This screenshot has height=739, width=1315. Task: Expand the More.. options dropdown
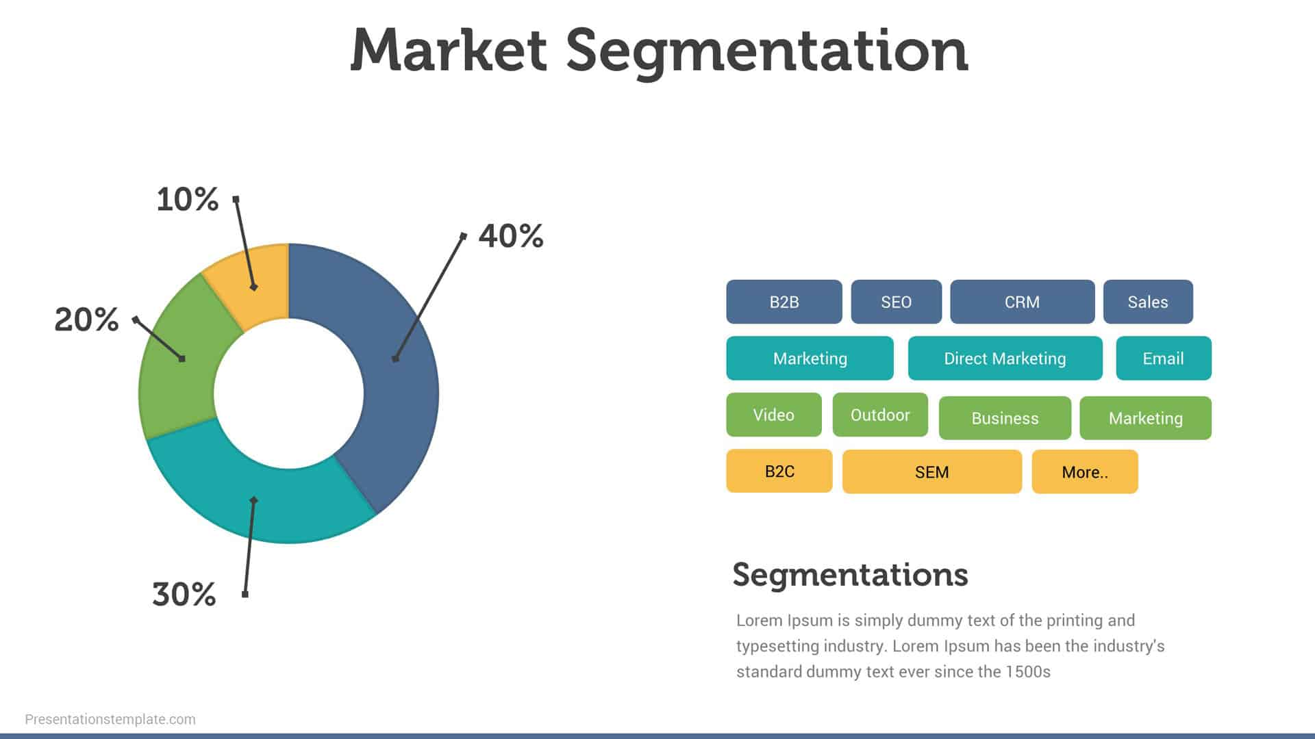1084,471
